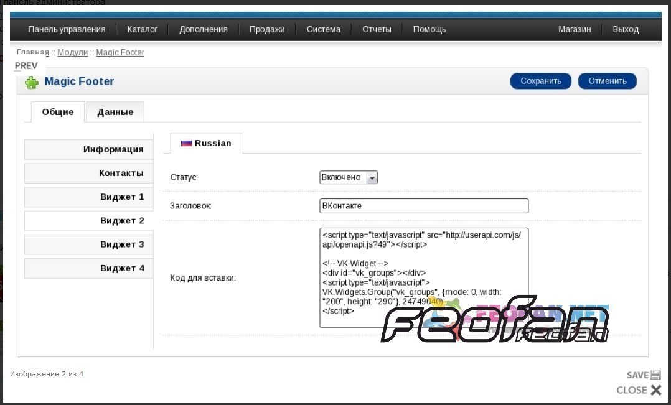Open the Система menu
Screen dimensions: 671x405
coord(324,29)
